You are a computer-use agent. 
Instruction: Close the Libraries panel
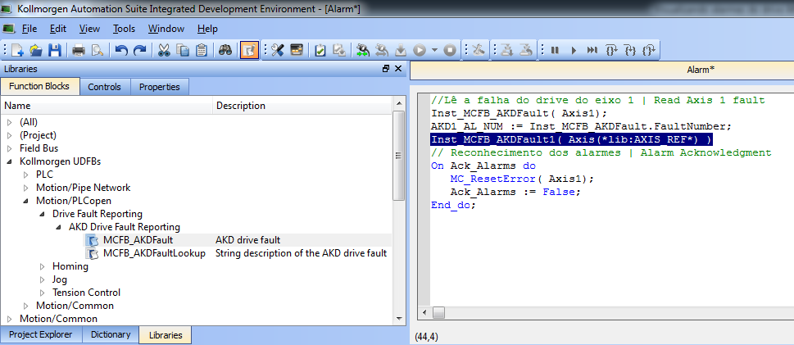coord(398,69)
